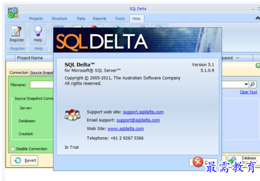
Task: Open the support.sqldelta.com link
Action: pyautogui.click(x=143, y=112)
